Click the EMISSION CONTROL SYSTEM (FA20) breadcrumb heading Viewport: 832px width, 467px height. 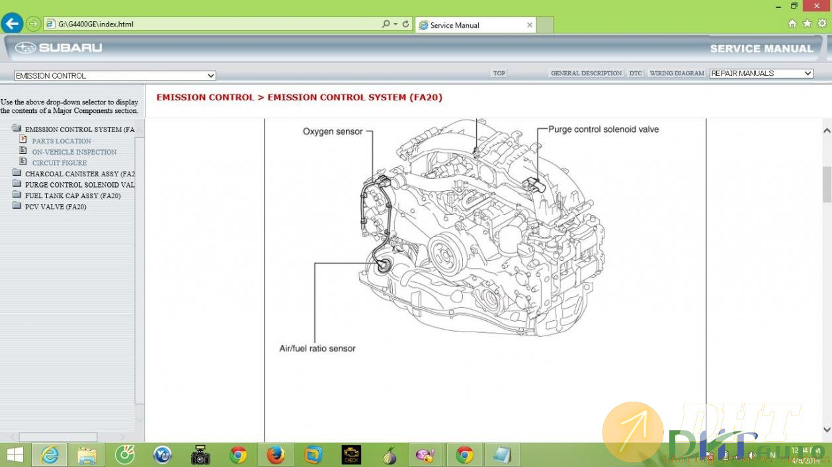355,97
